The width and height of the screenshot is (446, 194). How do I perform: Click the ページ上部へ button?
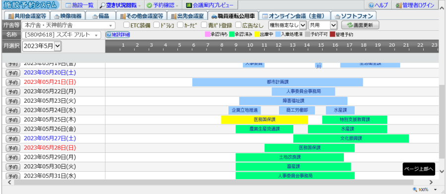[x=419, y=169]
